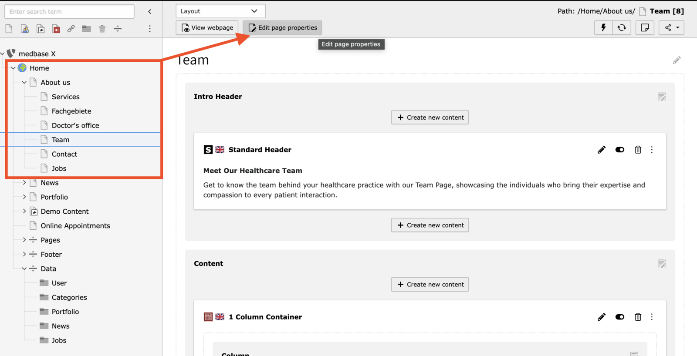
Task: Click the refresh icon in top toolbar
Action: [622, 27]
